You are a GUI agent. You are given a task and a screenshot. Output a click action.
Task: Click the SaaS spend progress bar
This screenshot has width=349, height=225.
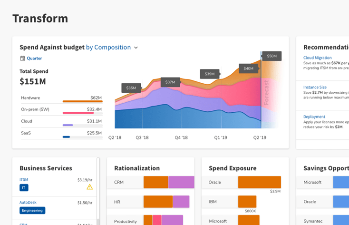point(82,137)
